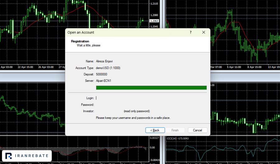Click the greyed-out Finish button
The width and height of the screenshot is (280, 164).
[175, 130]
